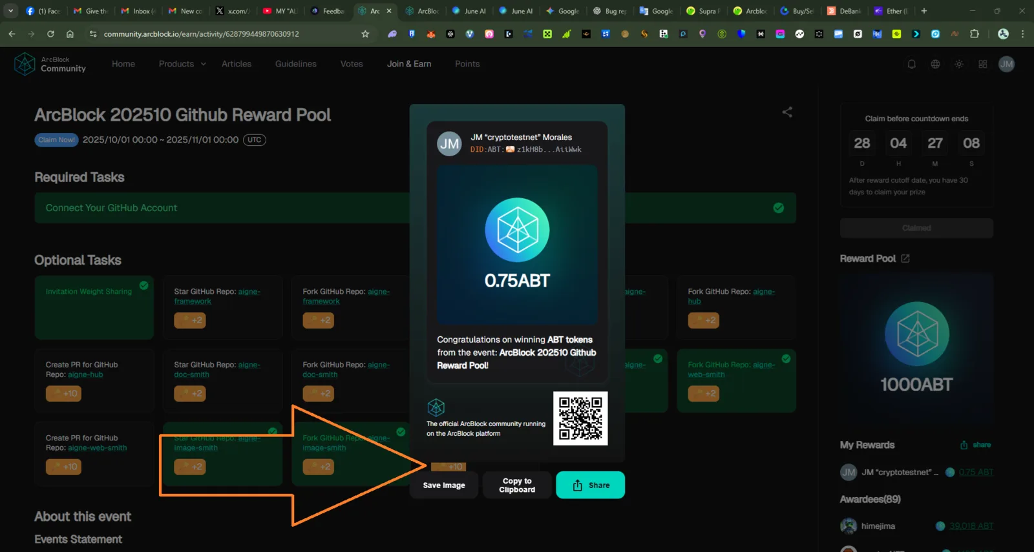The image size is (1034, 552).
Task: Click the Save Image button
Action: (x=444, y=485)
